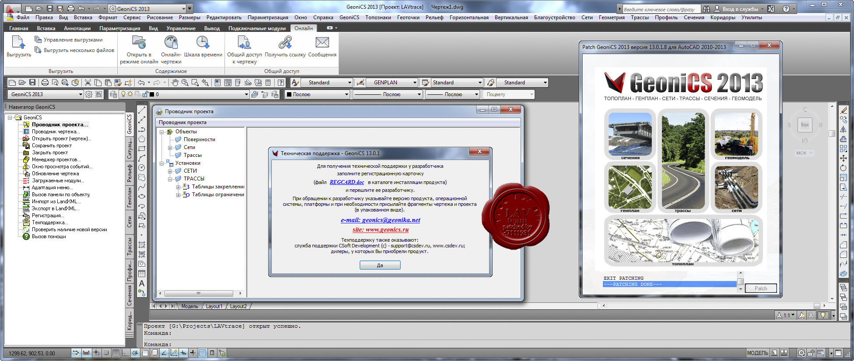
Task: Open the layer '0' dropdown list
Action: 246,94
